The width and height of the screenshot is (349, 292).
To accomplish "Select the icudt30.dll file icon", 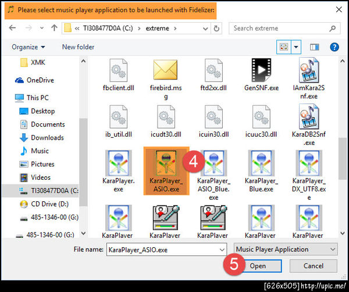I will (166, 116).
